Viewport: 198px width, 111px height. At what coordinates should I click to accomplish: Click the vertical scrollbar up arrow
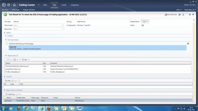194,20
